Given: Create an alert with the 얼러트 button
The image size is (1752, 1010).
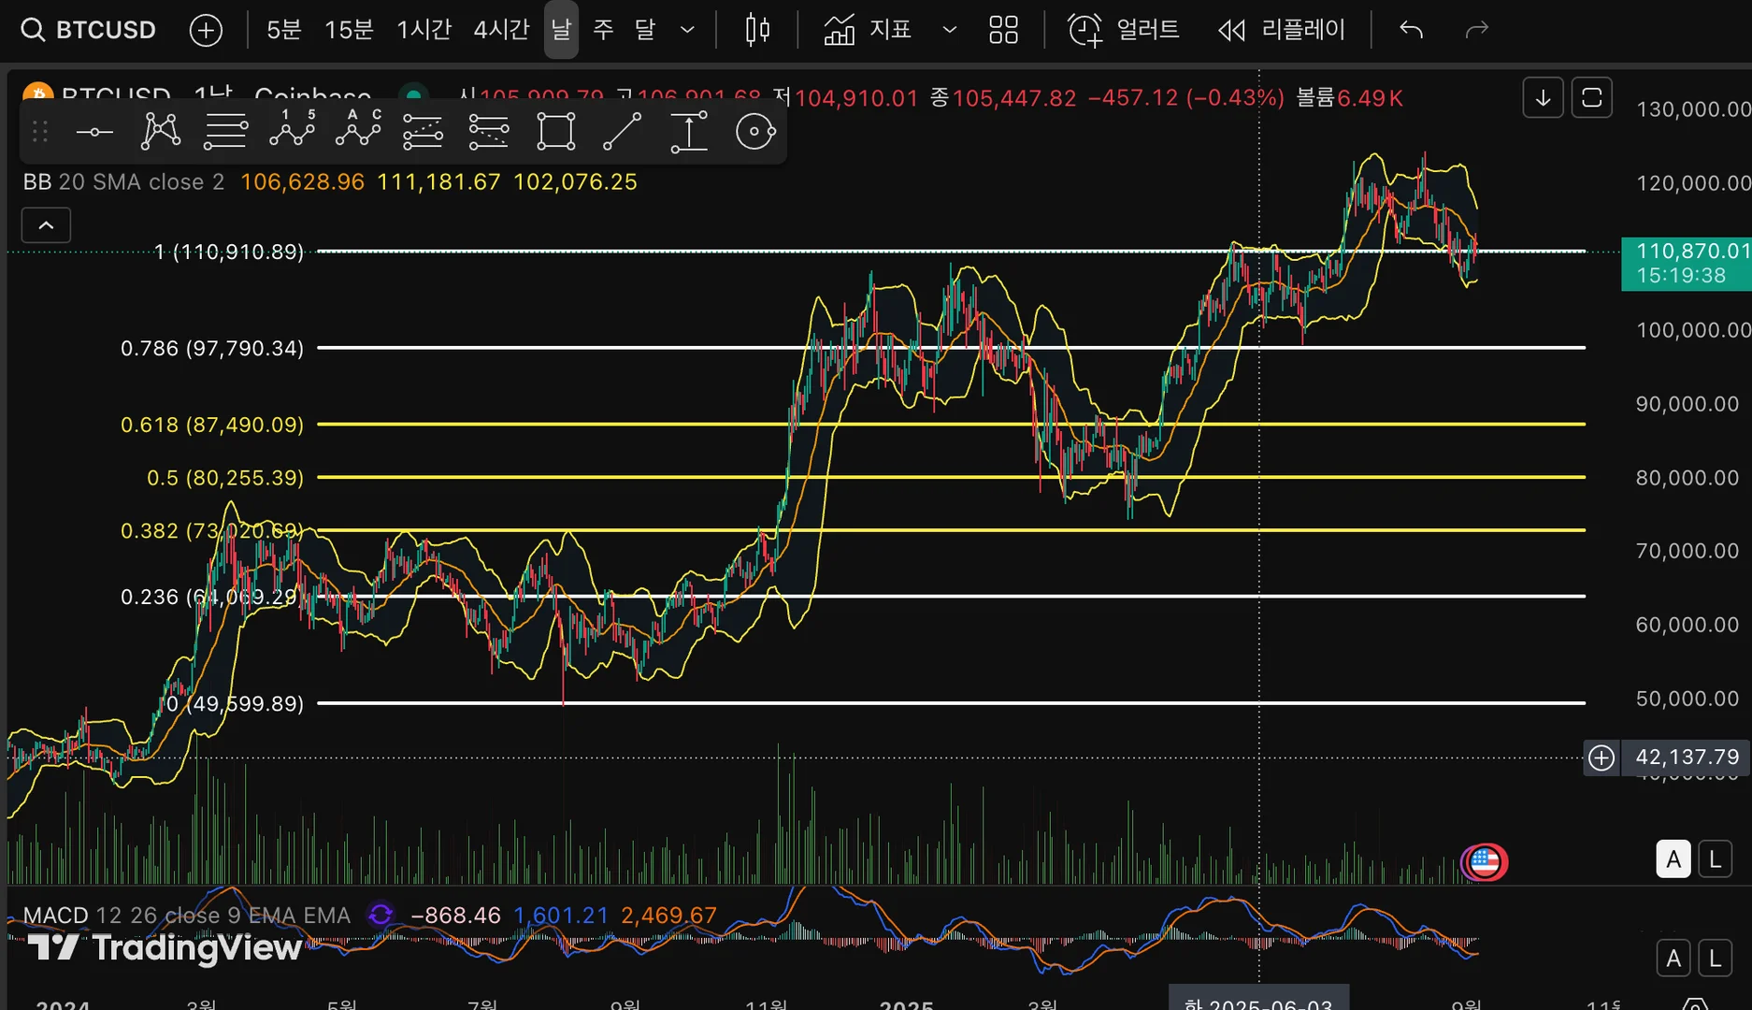Looking at the screenshot, I should 1124,30.
